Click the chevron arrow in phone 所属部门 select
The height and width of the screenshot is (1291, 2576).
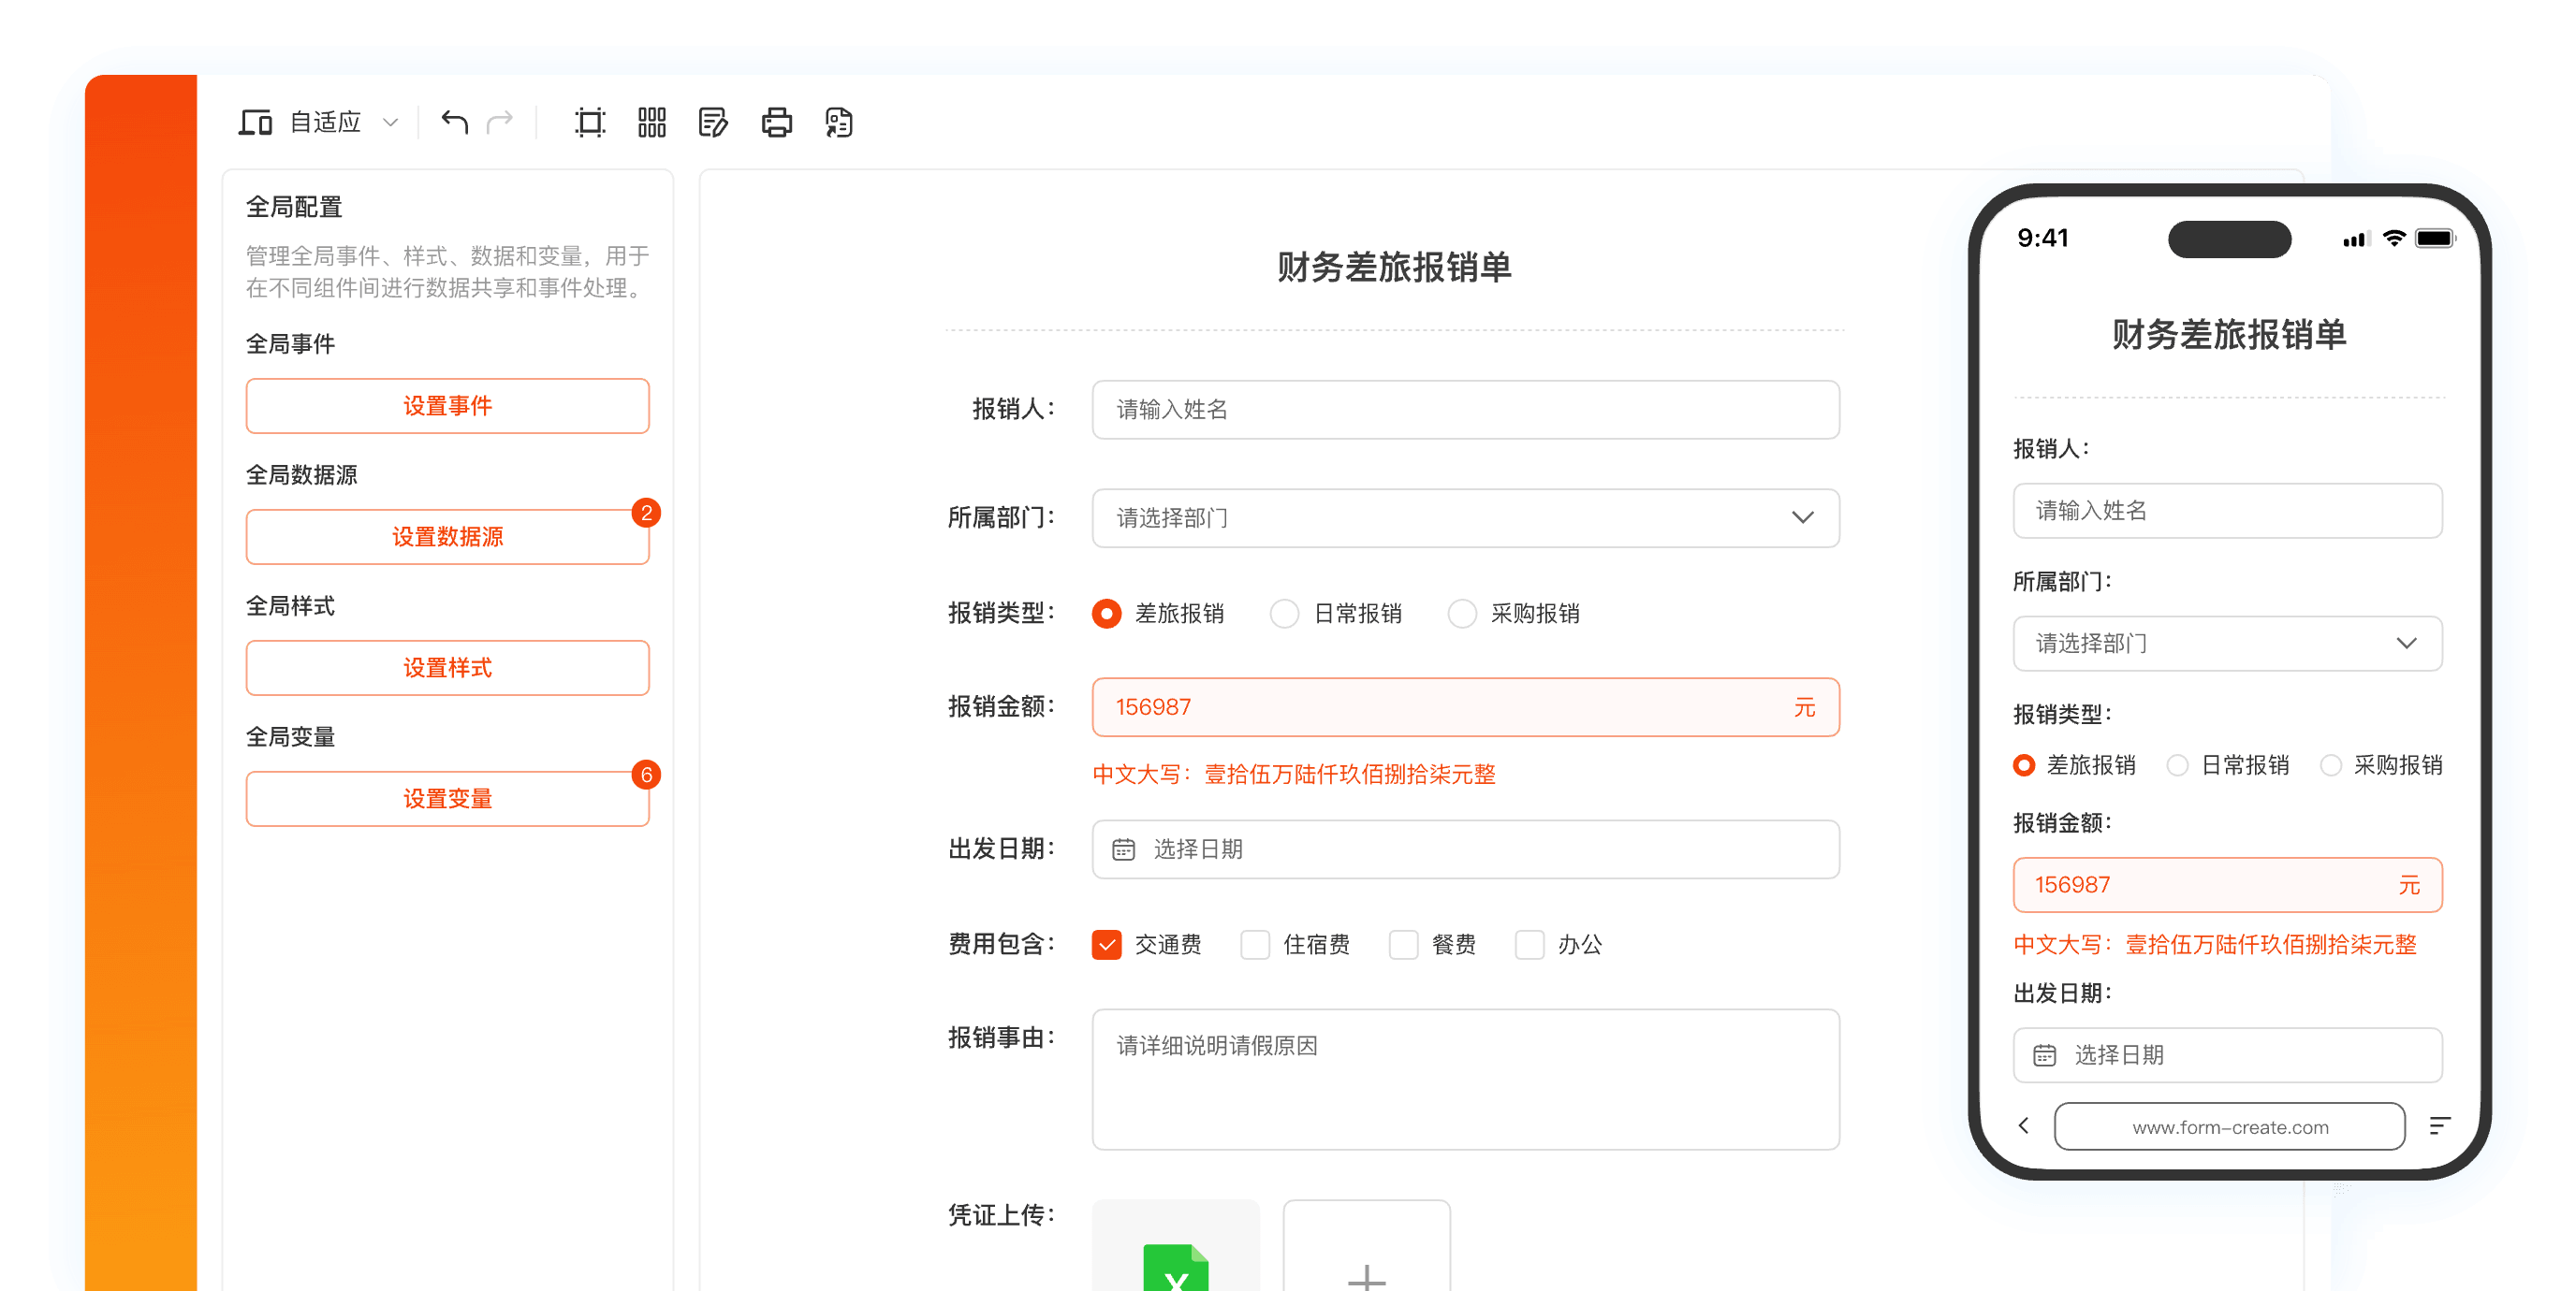click(2406, 644)
